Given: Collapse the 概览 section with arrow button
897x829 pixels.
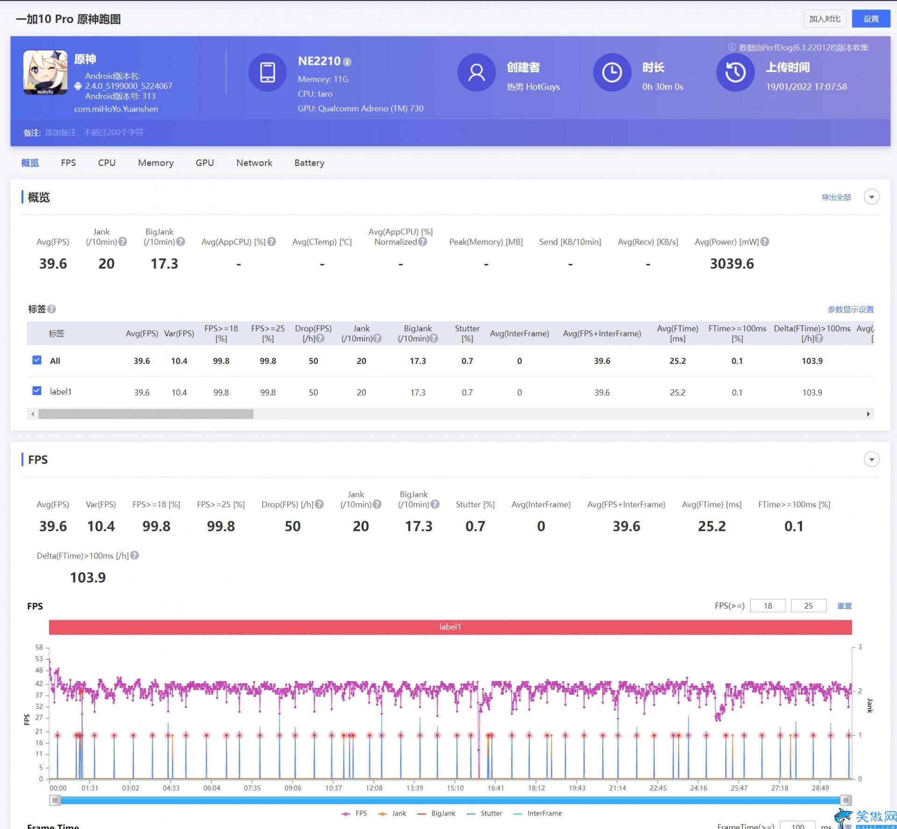Looking at the screenshot, I should coord(871,197).
